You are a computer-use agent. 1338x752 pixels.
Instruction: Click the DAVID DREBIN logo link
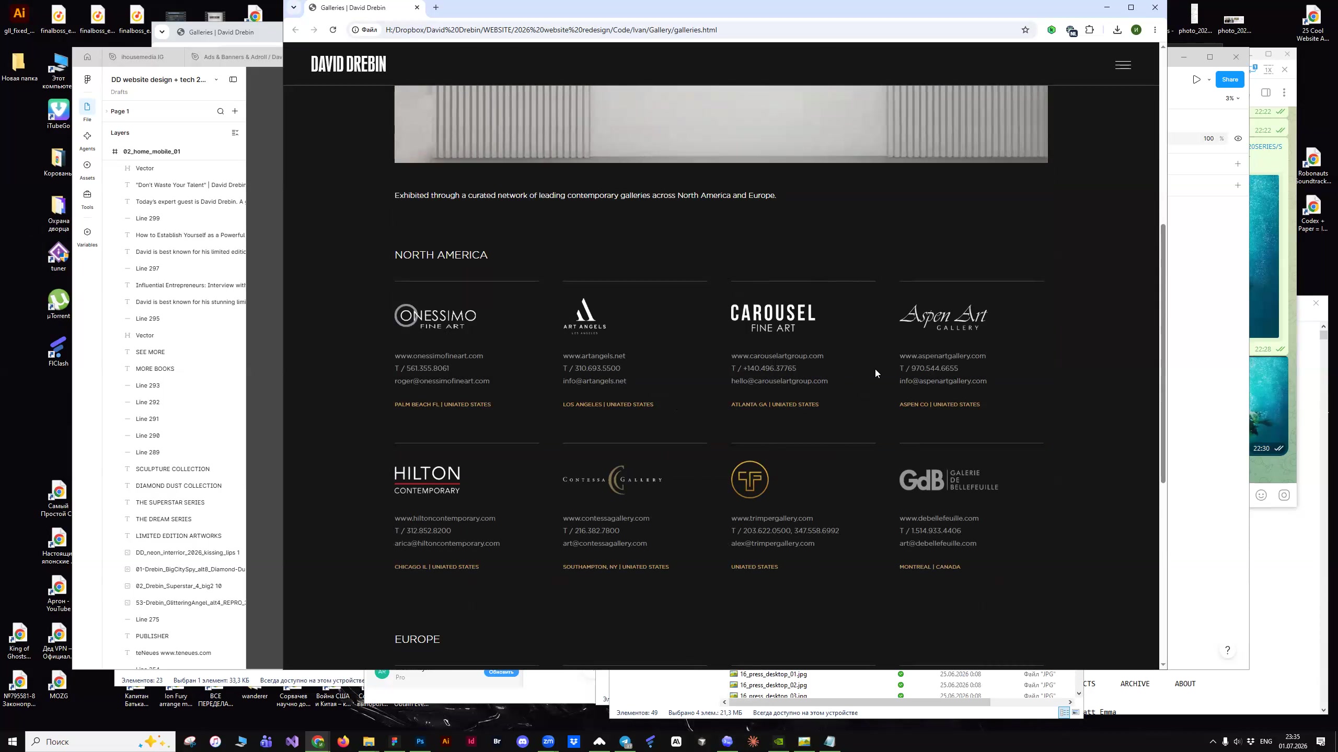(x=349, y=64)
